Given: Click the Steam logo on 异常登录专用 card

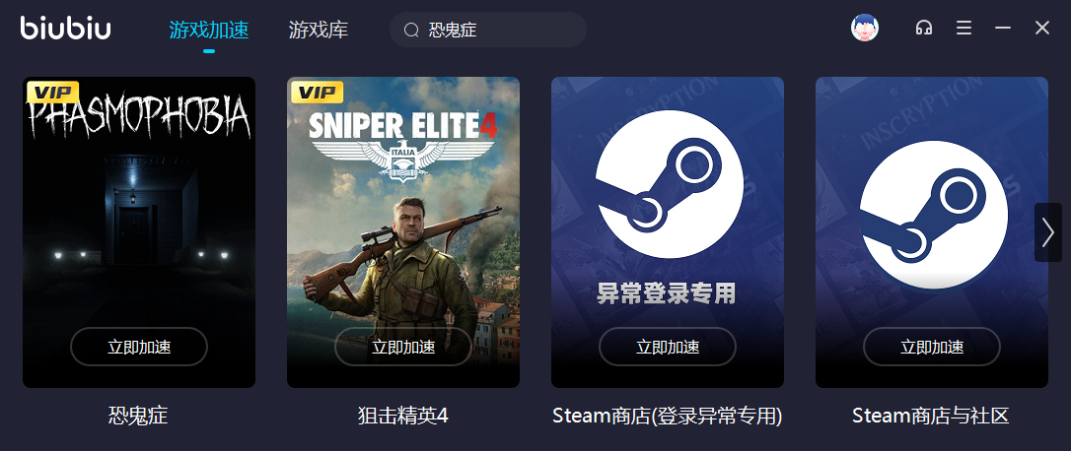Looking at the screenshot, I should (x=669, y=185).
